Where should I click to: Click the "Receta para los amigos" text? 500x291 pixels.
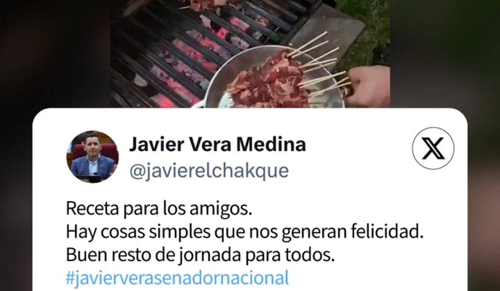pyautogui.click(x=159, y=208)
